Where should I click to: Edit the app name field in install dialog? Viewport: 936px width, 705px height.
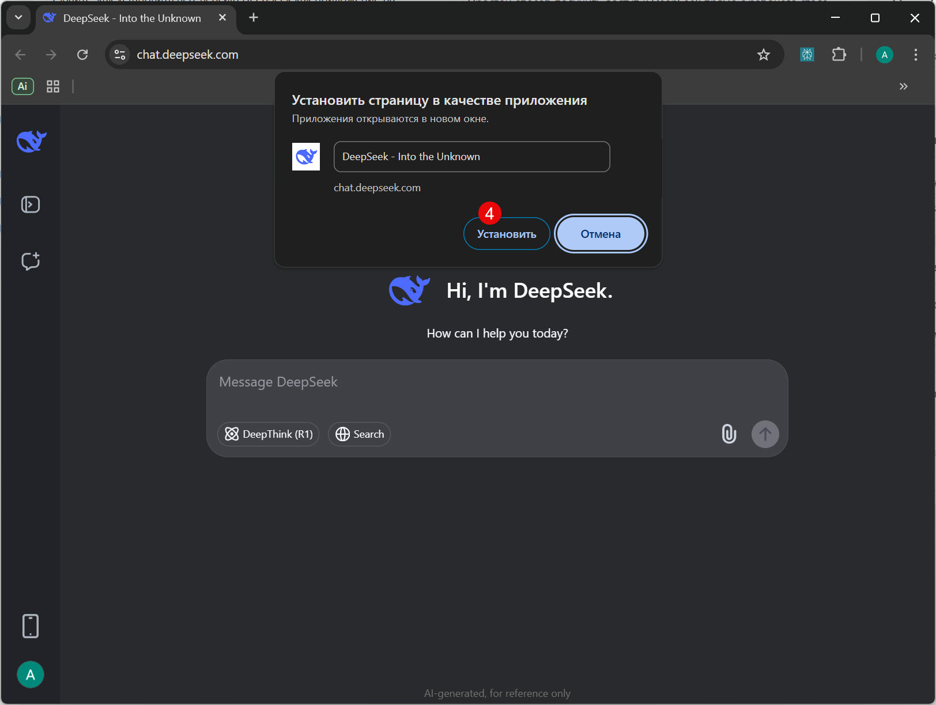(x=471, y=157)
